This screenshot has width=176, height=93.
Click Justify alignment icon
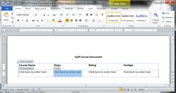point(80,21)
